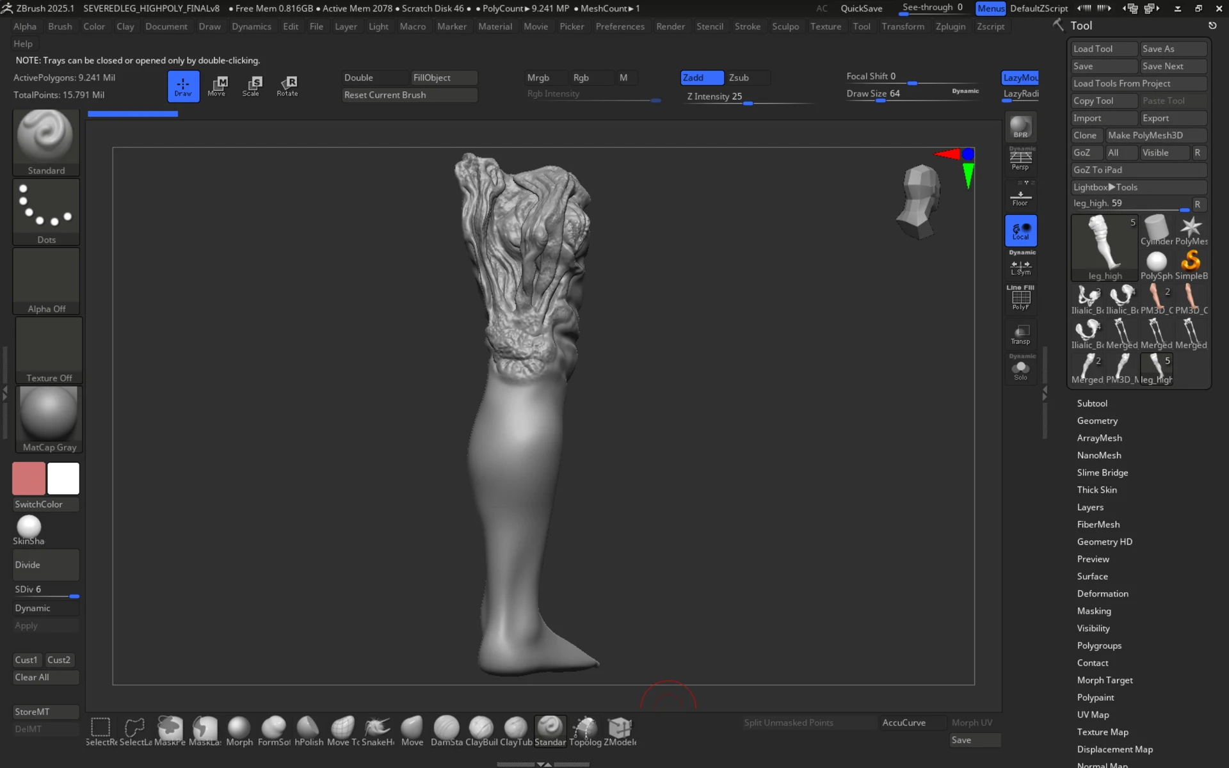Click the pink main color swatch
Viewport: 1229px width, 768px height.
point(29,478)
